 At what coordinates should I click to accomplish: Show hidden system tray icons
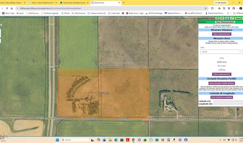coord(220,140)
